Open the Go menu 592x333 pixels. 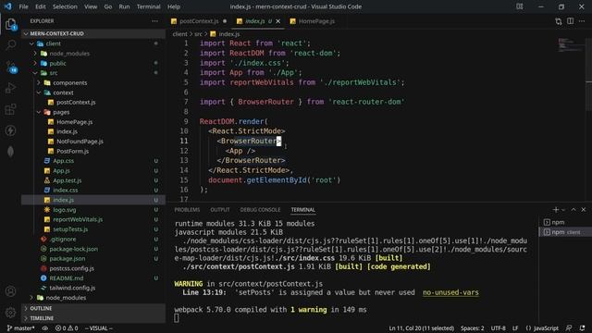pyautogui.click(x=108, y=6)
